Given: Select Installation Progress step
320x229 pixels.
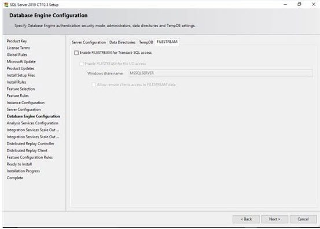Looking at the screenshot, I should 23,171.
